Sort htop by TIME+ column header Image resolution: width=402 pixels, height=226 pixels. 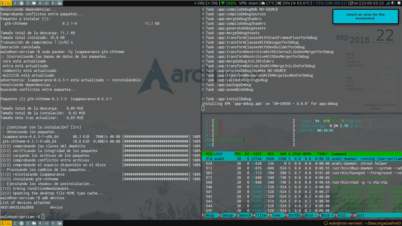322,154
